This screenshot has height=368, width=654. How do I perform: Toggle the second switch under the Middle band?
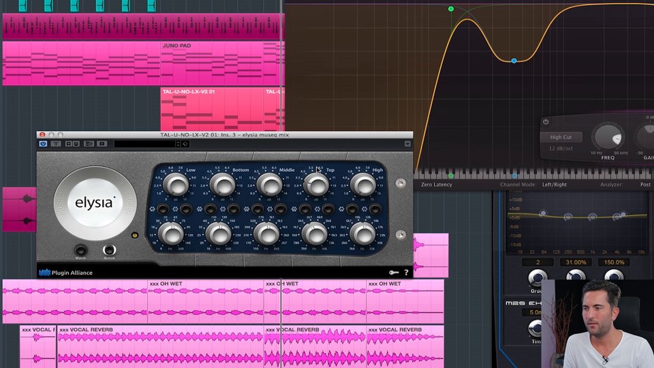coord(281,209)
